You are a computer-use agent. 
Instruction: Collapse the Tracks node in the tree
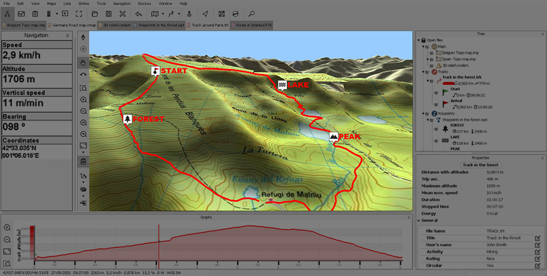pos(423,72)
